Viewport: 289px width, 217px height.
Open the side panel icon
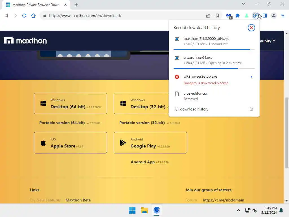click(265, 16)
